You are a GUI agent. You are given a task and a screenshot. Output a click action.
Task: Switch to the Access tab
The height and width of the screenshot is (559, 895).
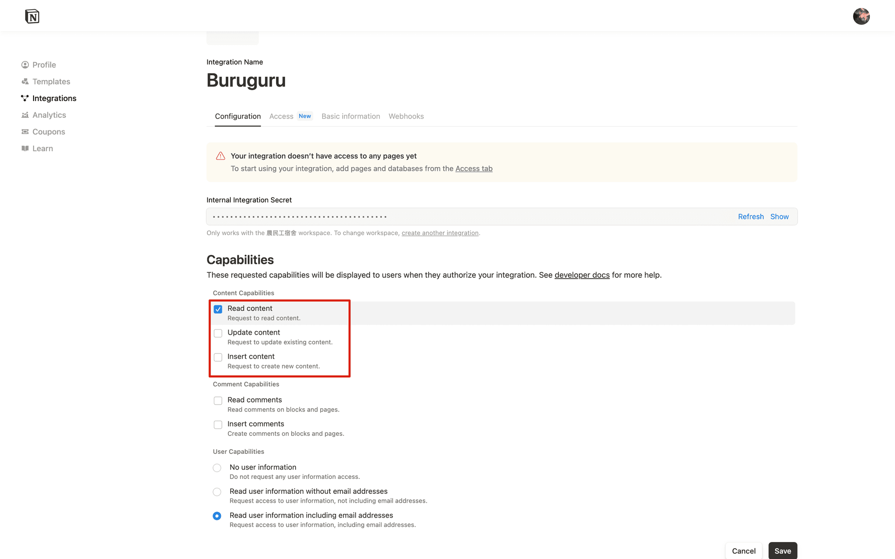(281, 116)
